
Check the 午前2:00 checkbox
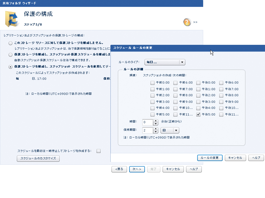(152, 95)
